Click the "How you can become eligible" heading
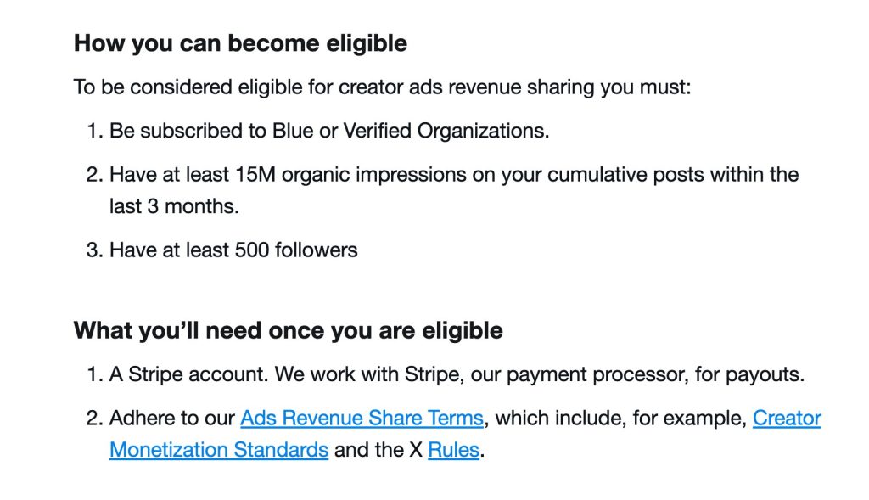The height and width of the screenshot is (500, 869). 240,43
